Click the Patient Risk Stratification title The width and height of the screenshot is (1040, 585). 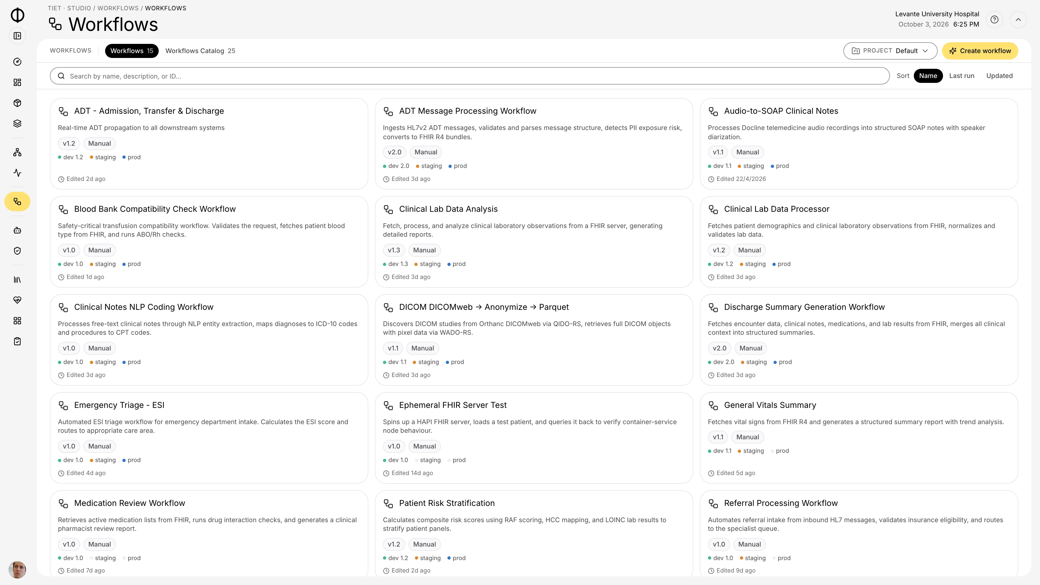[x=447, y=503]
